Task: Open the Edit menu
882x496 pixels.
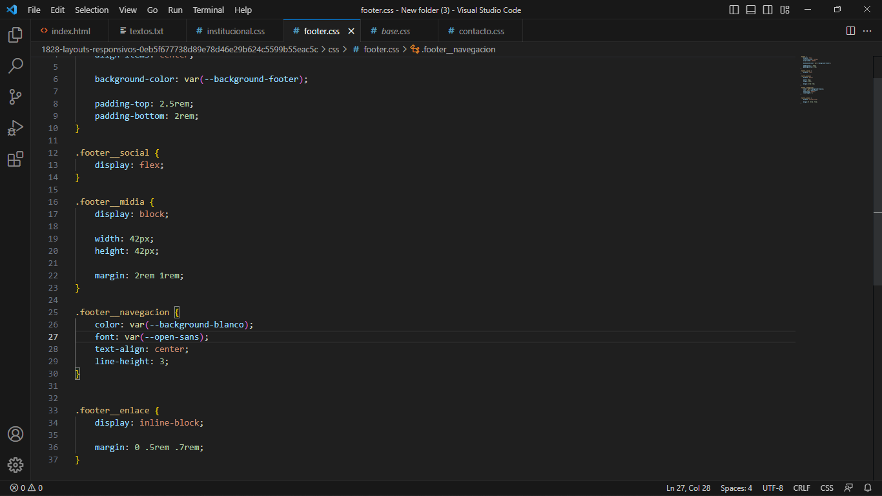Action: coord(57,10)
